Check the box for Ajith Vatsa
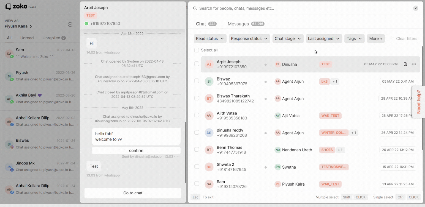425x207 pixels. click(x=197, y=115)
